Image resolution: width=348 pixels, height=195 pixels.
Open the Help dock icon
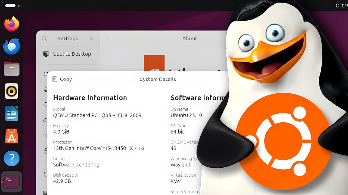tap(12, 158)
